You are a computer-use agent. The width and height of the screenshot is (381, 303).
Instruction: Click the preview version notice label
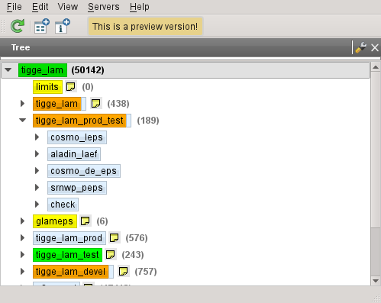click(x=145, y=27)
